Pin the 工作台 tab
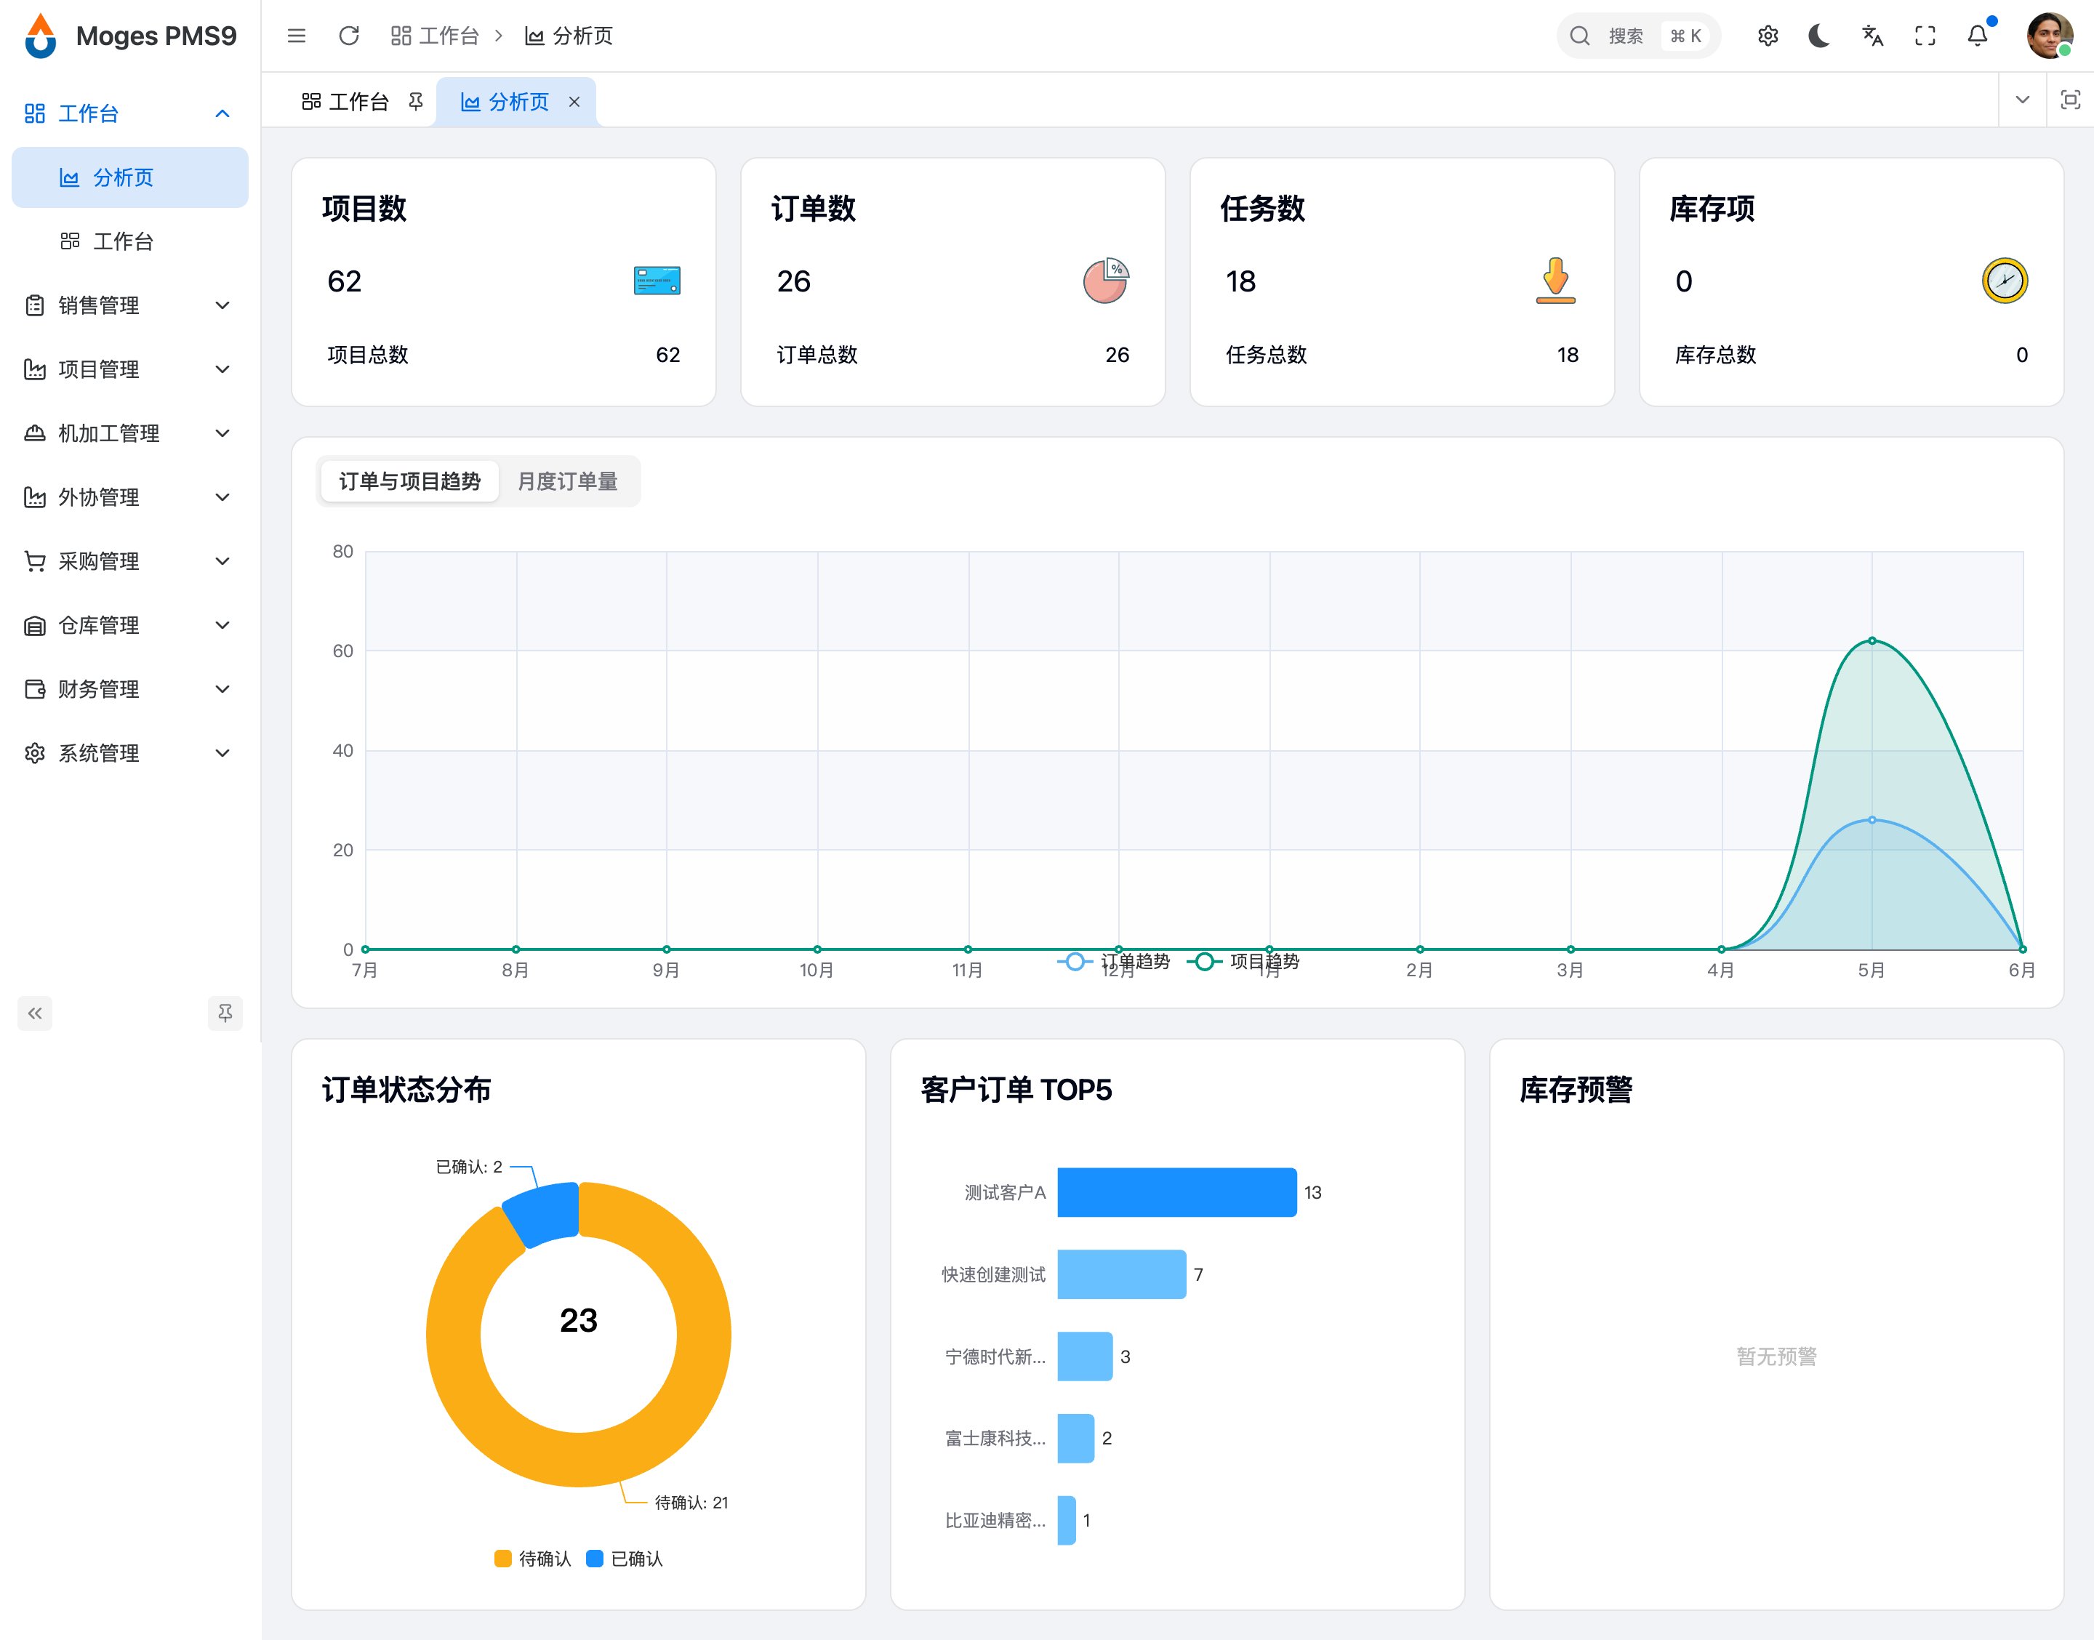Viewport: 2094px width, 1640px height. 416,101
